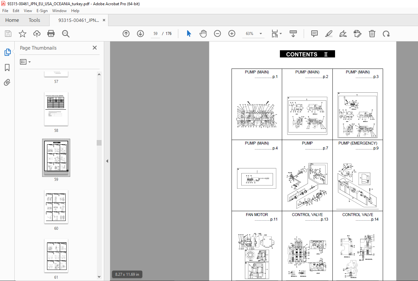Click the PUMP p.7 entry
Viewport: 418px width, 281px height.
pos(307,175)
